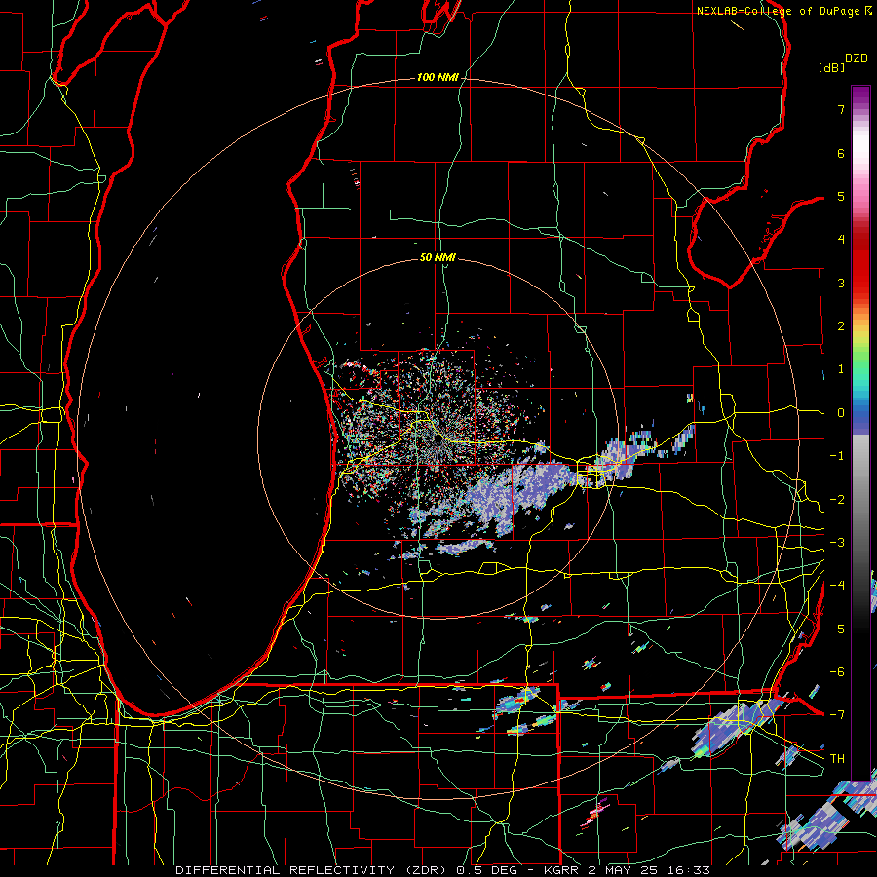The height and width of the screenshot is (877, 877).
Task: Click the -6 value on color scale
Action: coord(837,672)
